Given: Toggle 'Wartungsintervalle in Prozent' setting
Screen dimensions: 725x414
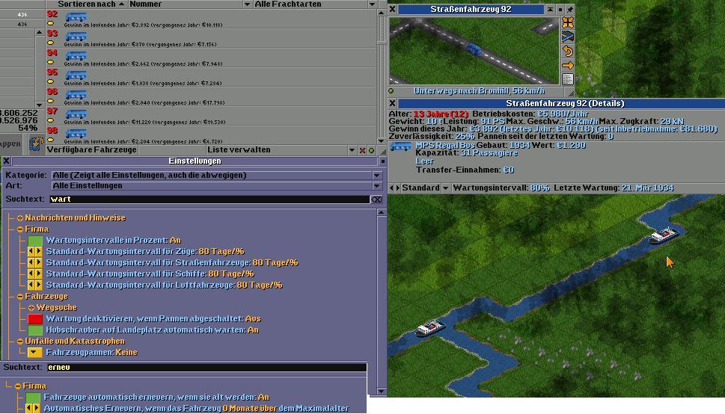Looking at the screenshot, I should tap(35, 241).
